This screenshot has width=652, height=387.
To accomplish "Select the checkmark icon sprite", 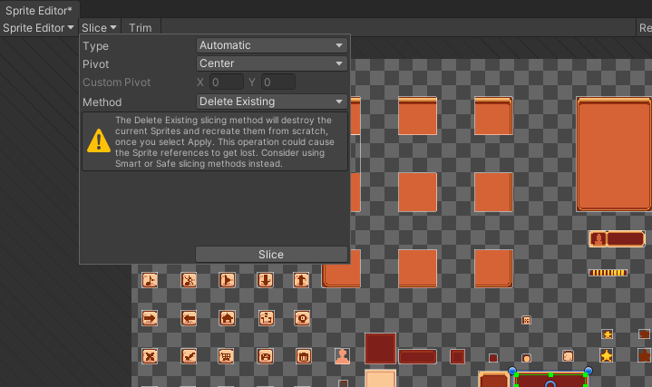I will (189, 356).
